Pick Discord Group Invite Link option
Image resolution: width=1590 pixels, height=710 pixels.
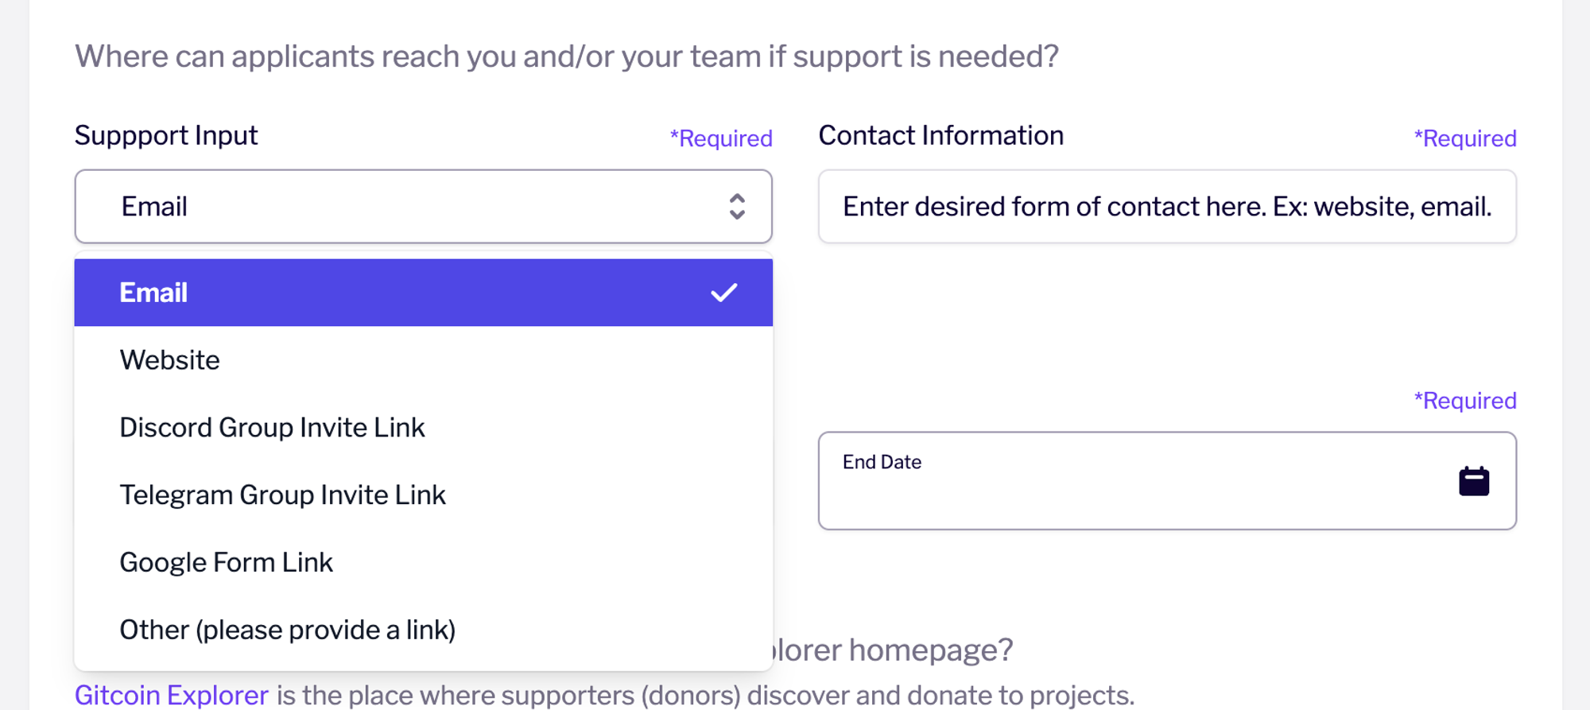point(424,428)
